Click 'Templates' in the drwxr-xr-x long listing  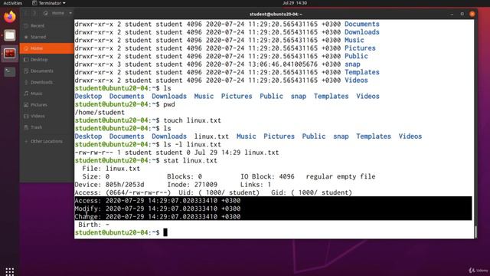[362, 72]
